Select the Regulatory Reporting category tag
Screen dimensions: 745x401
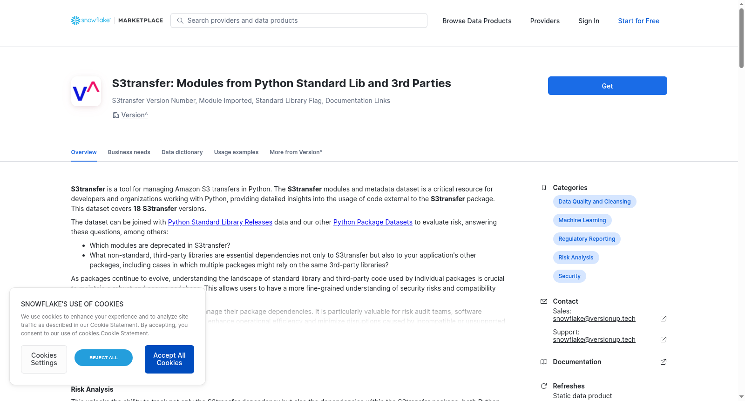click(x=587, y=239)
